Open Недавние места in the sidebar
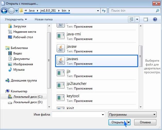 click(x=25, y=32)
